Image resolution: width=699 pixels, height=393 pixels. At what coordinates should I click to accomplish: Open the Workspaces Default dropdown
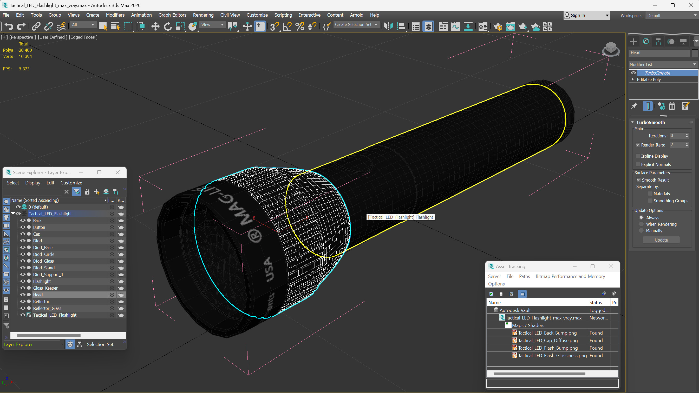tap(671, 16)
